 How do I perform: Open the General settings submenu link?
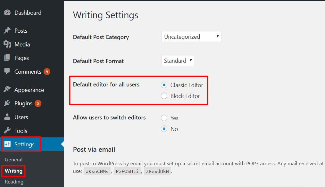pos(14,160)
